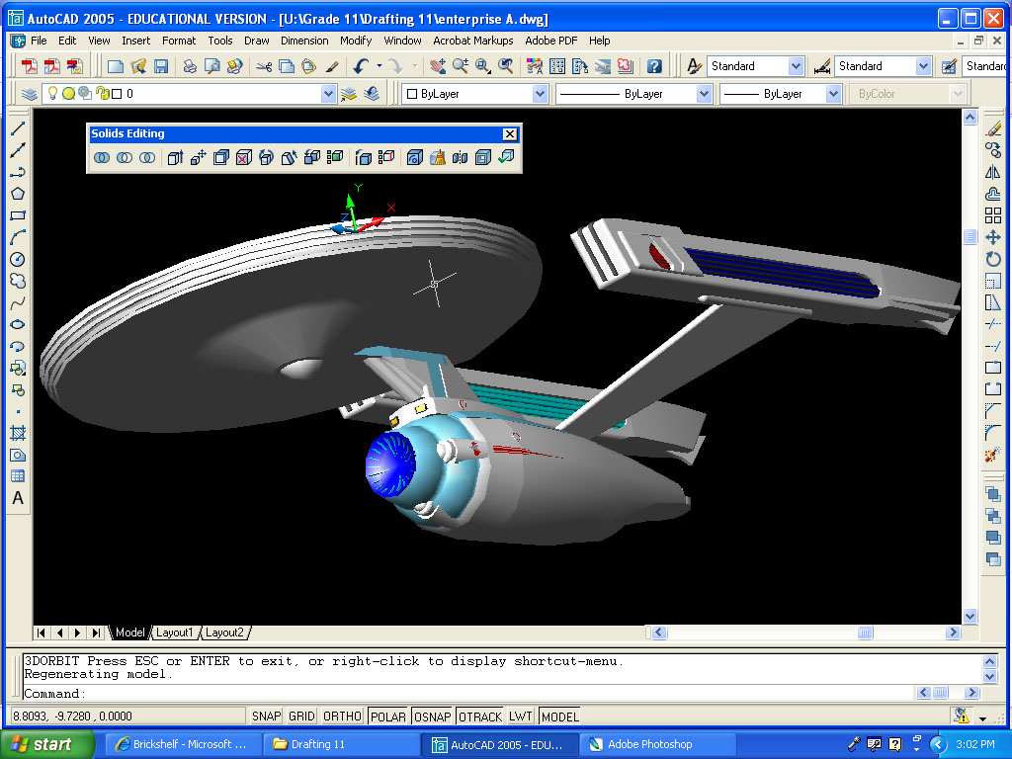
Task: Select the Rotate modify tool
Action: [x=993, y=259]
